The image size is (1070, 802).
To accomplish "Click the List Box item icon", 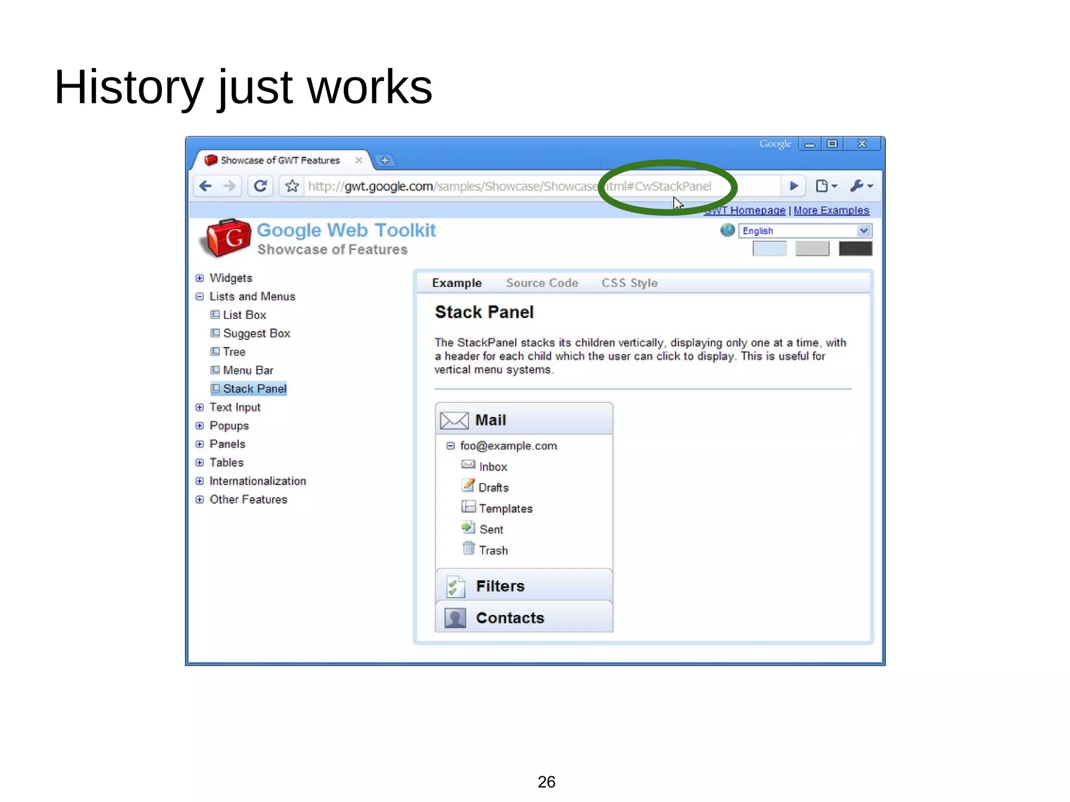I will pos(215,315).
